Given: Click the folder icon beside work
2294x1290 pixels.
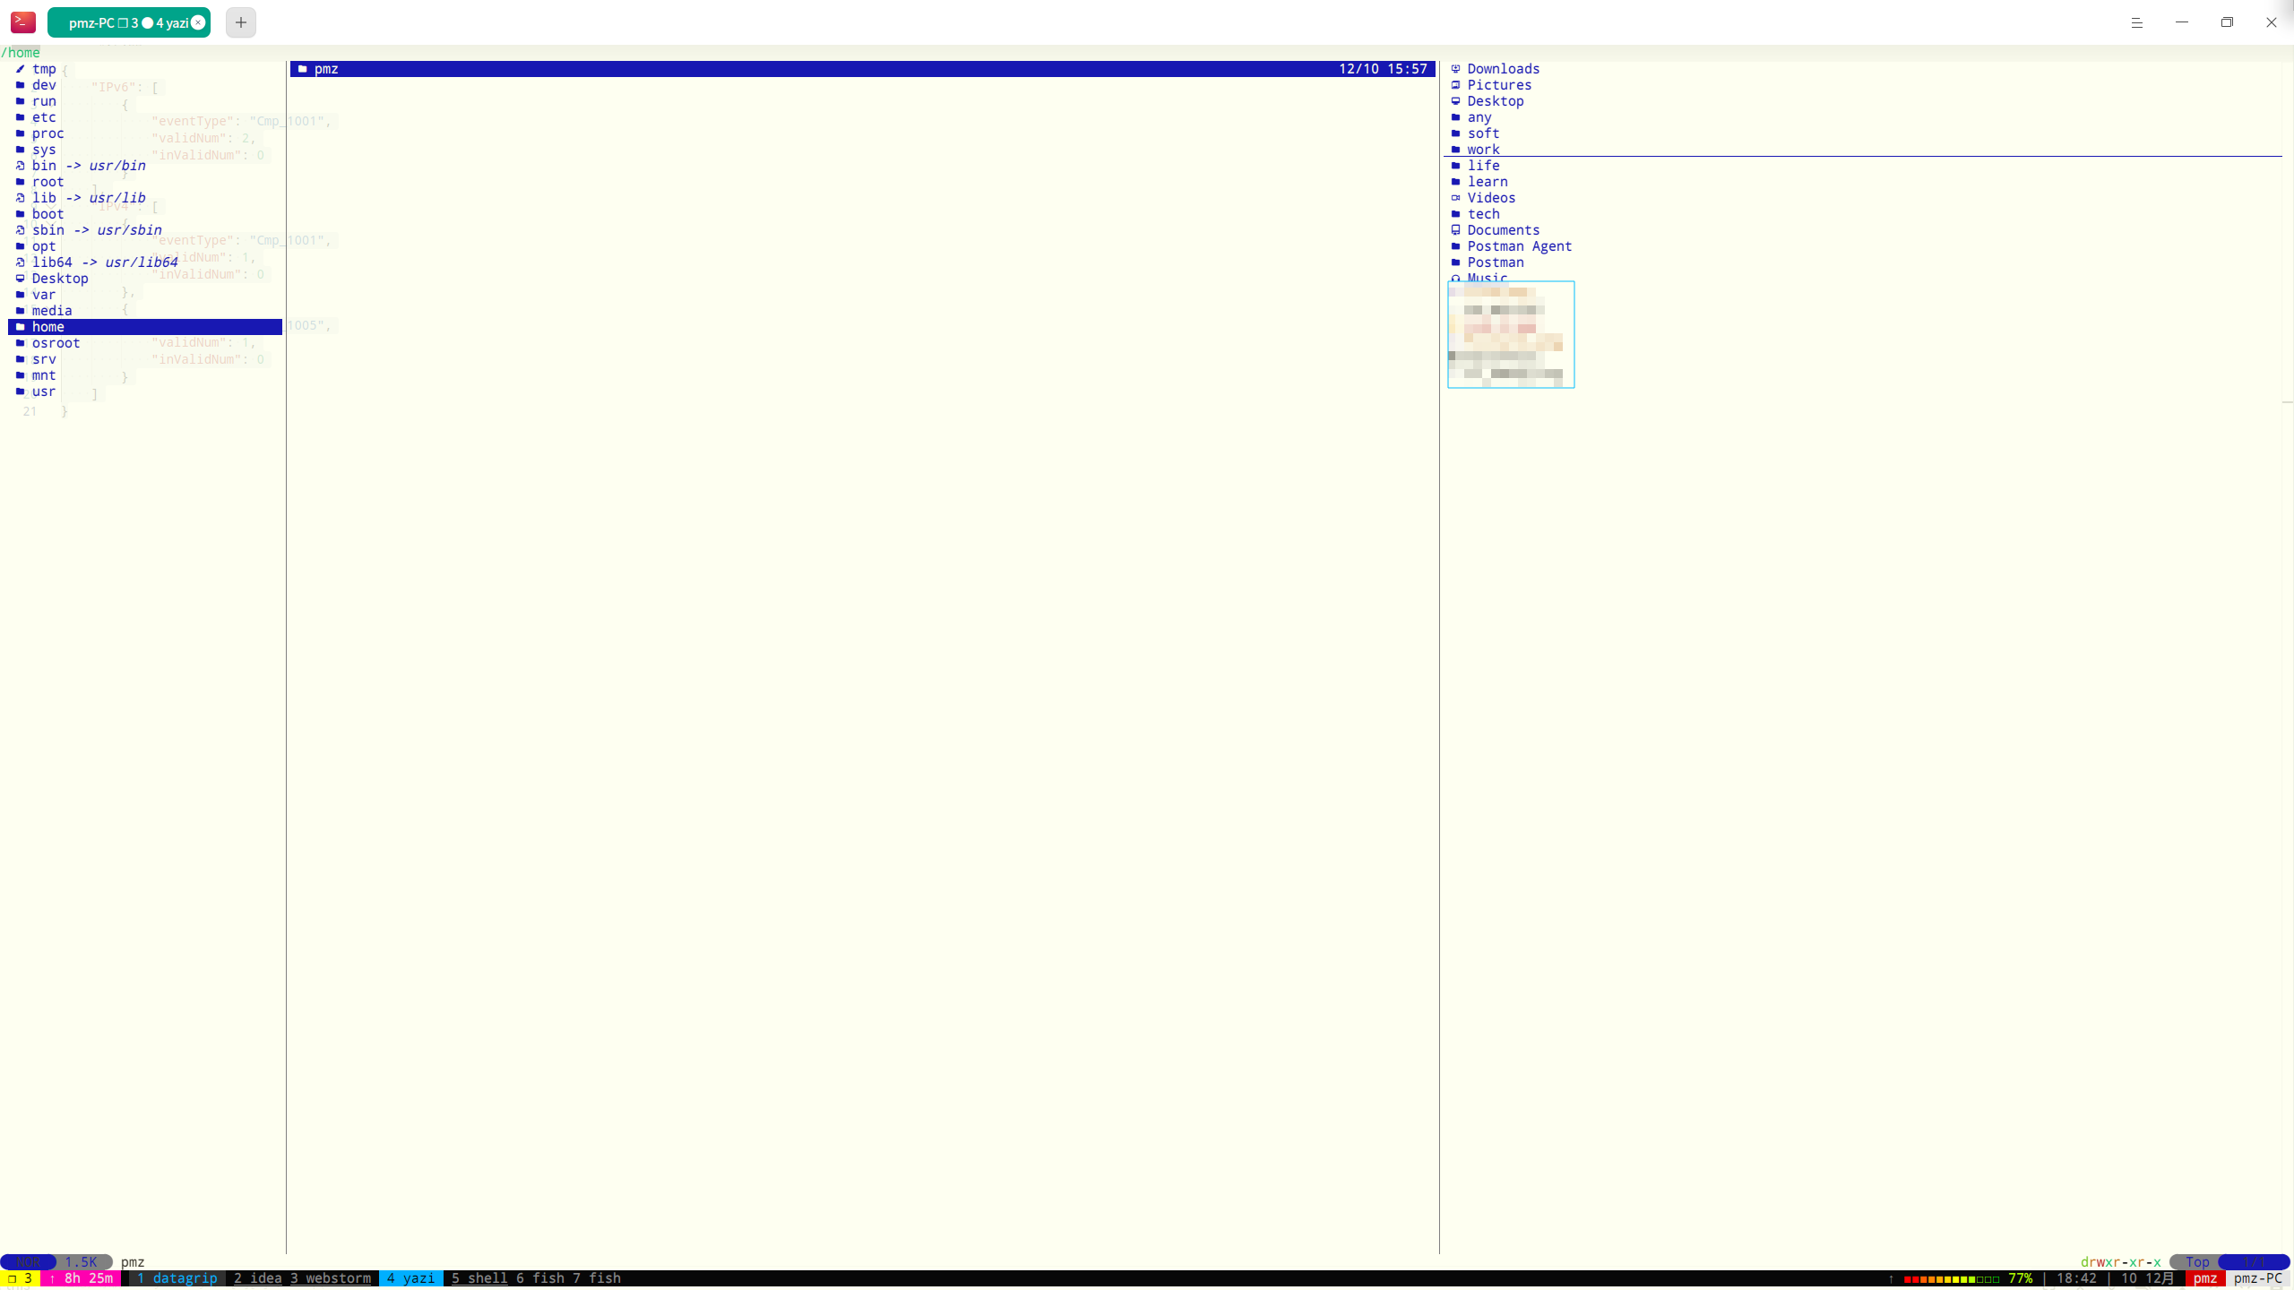Looking at the screenshot, I should click(x=1455, y=150).
